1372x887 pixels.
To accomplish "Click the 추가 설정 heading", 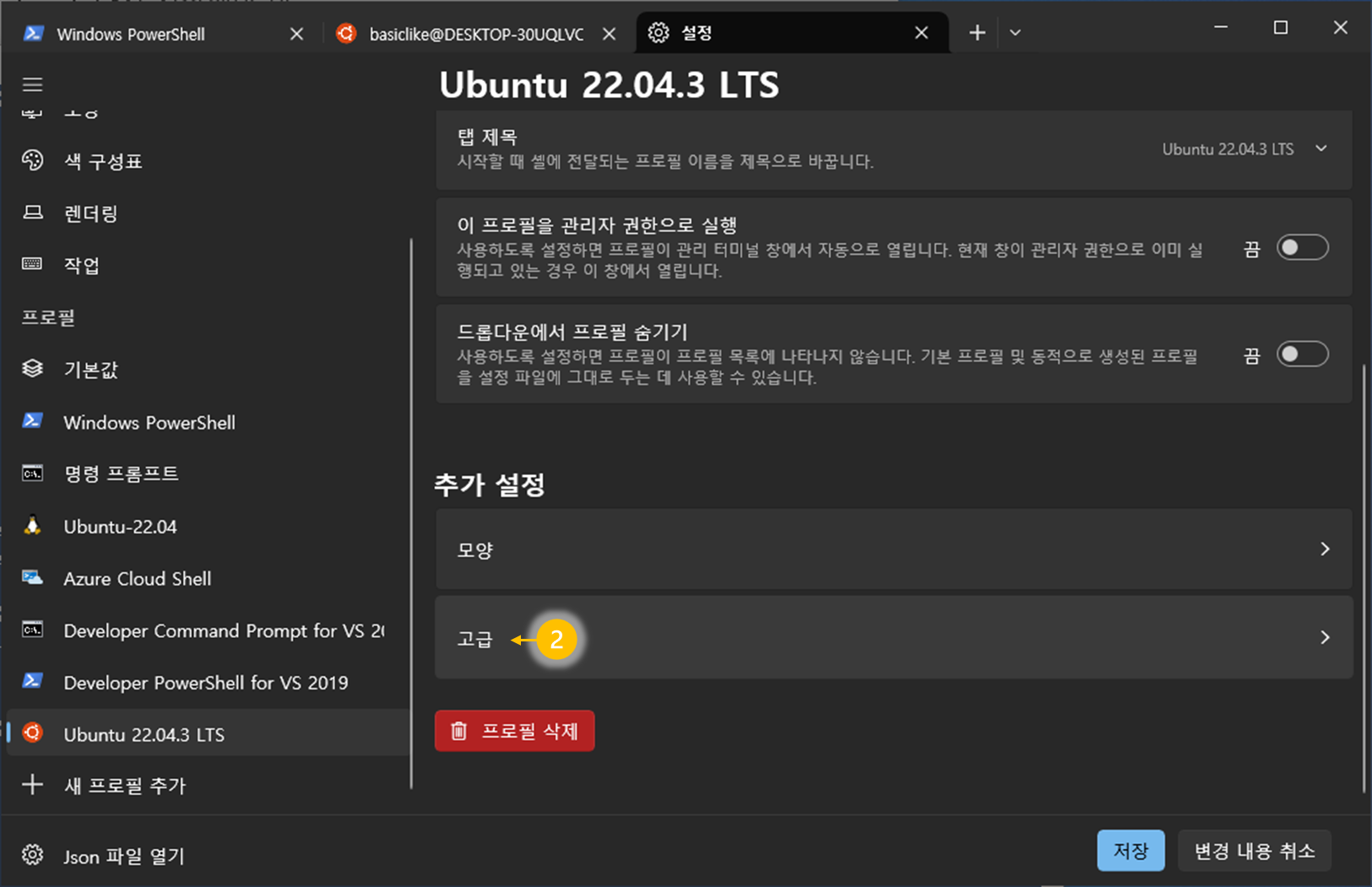I will click(x=490, y=484).
